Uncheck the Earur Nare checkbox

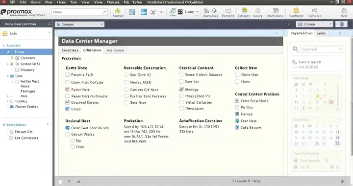(x=67, y=90)
